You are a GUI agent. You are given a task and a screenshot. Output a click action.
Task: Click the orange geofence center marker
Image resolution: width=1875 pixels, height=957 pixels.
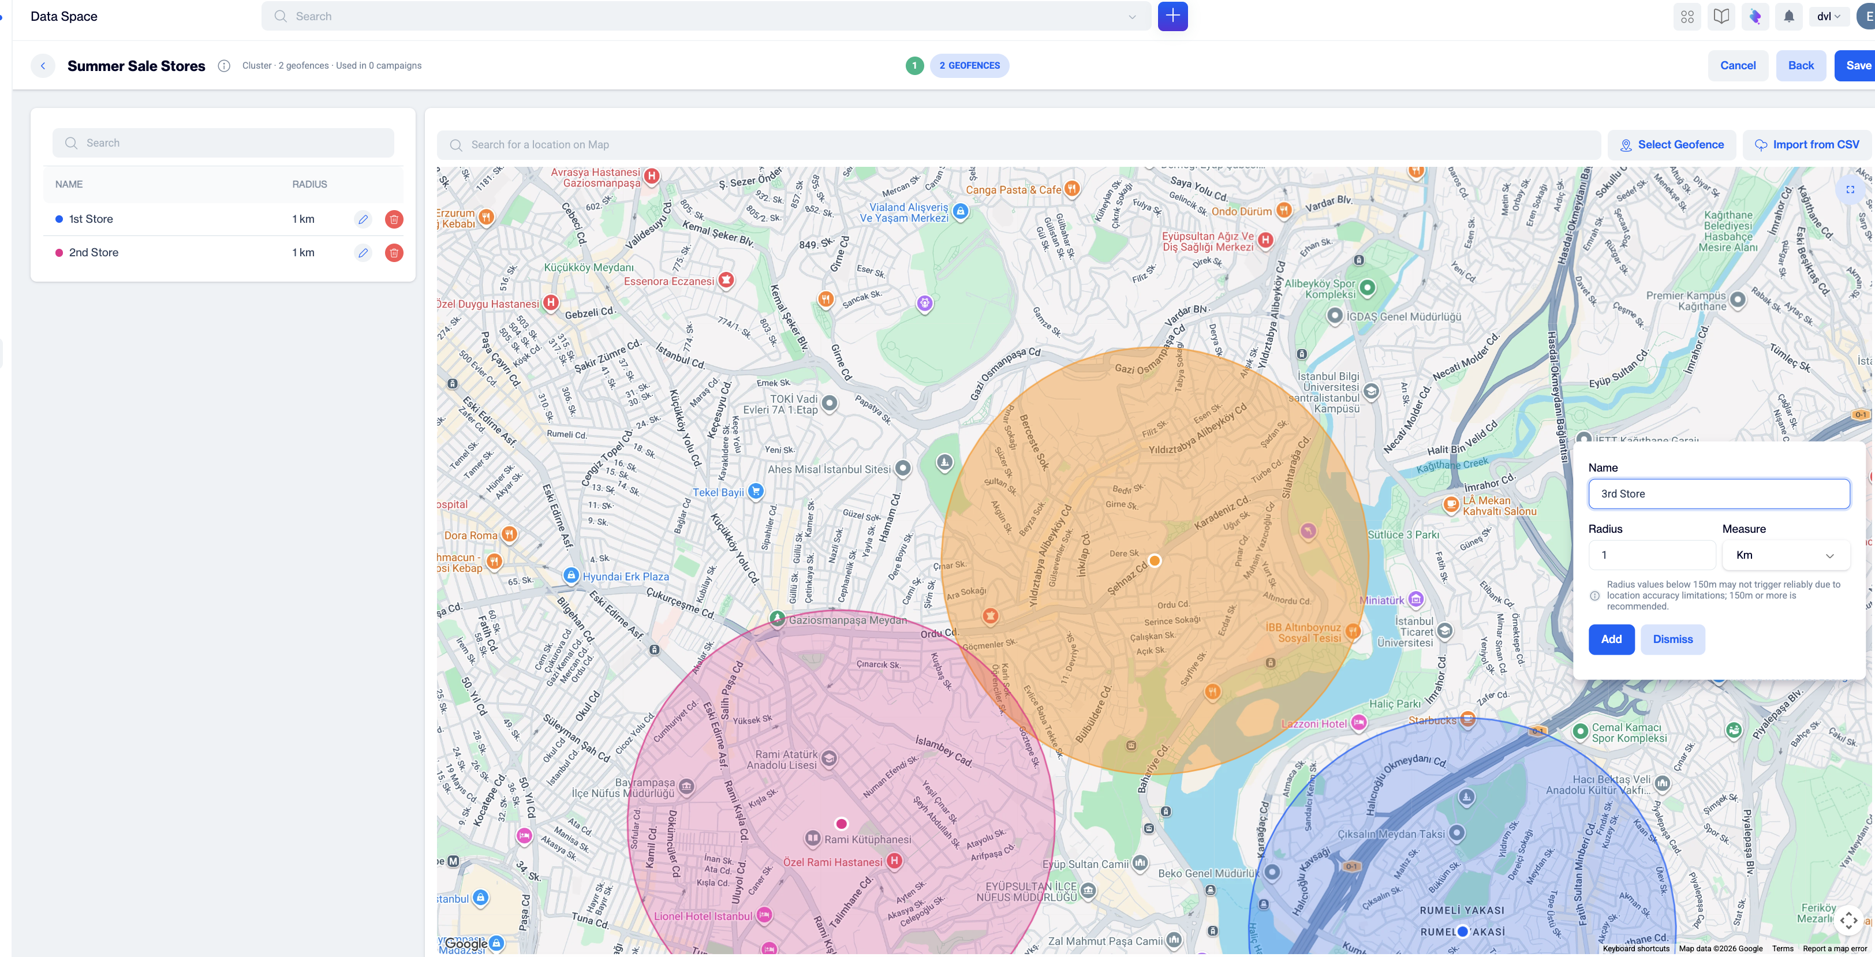pos(1155,560)
